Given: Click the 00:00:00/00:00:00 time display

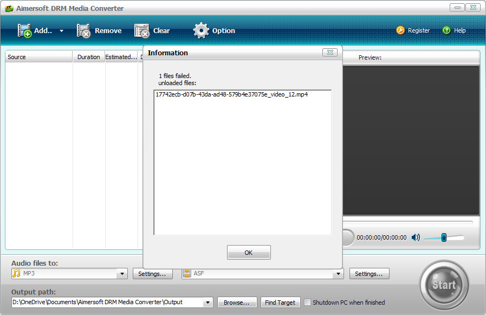Looking at the screenshot, I should (x=381, y=237).
